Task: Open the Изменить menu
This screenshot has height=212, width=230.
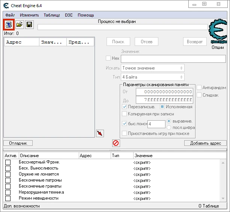Action: pos(29,15)
